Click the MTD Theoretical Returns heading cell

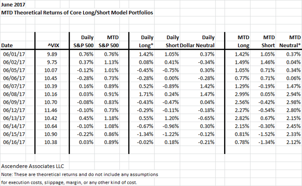(x=77, y=13)
